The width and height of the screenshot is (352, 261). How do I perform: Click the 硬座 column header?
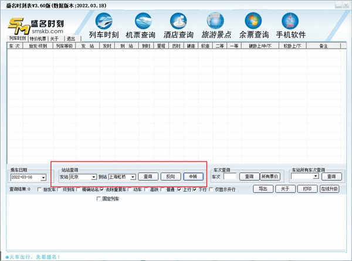pos(191,46)
